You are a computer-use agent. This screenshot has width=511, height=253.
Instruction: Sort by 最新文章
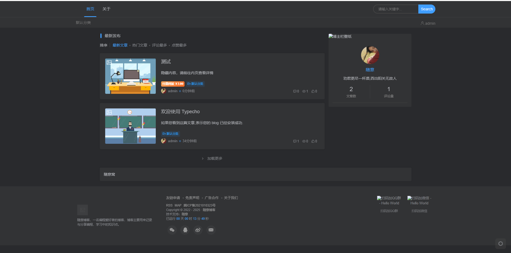(x=120, y=45)
